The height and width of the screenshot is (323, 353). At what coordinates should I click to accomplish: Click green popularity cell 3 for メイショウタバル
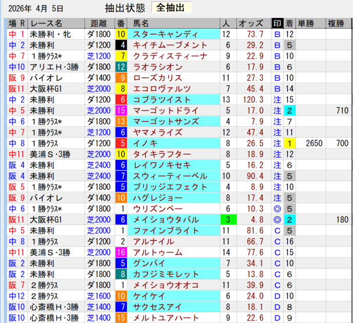[228, 220]
